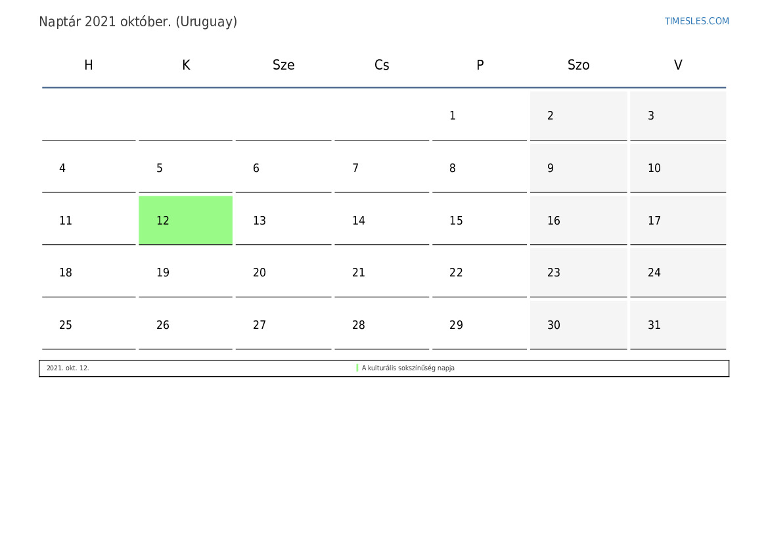This screenshot has height=543, width=768.
Task: Open the TIMESLES.COM link
Action: 696,21
